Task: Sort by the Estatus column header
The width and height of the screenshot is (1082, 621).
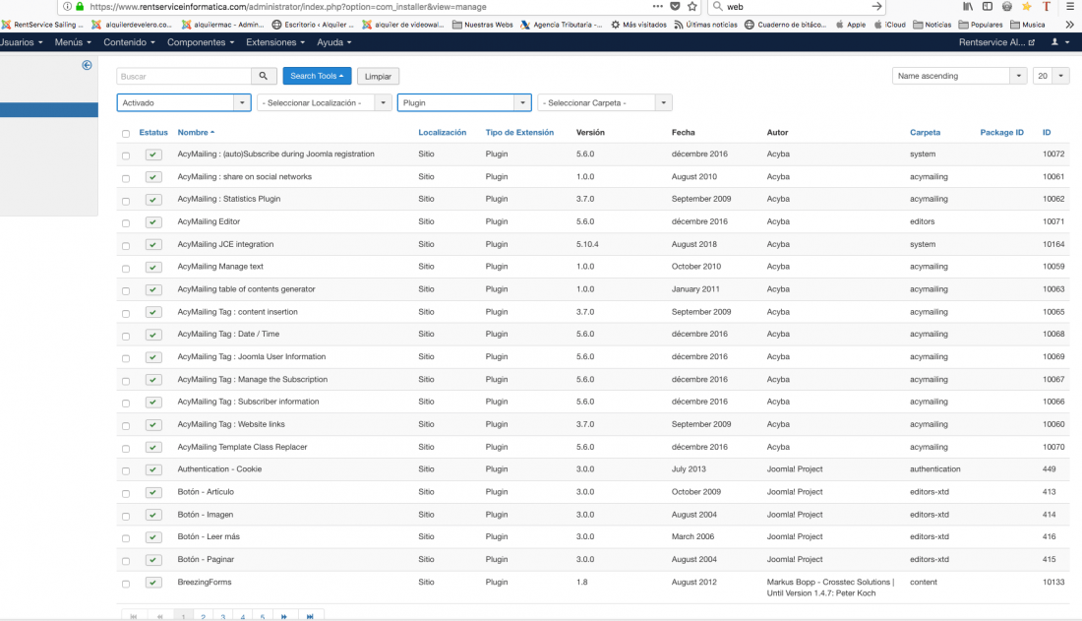Action: (x=153, y=133)
